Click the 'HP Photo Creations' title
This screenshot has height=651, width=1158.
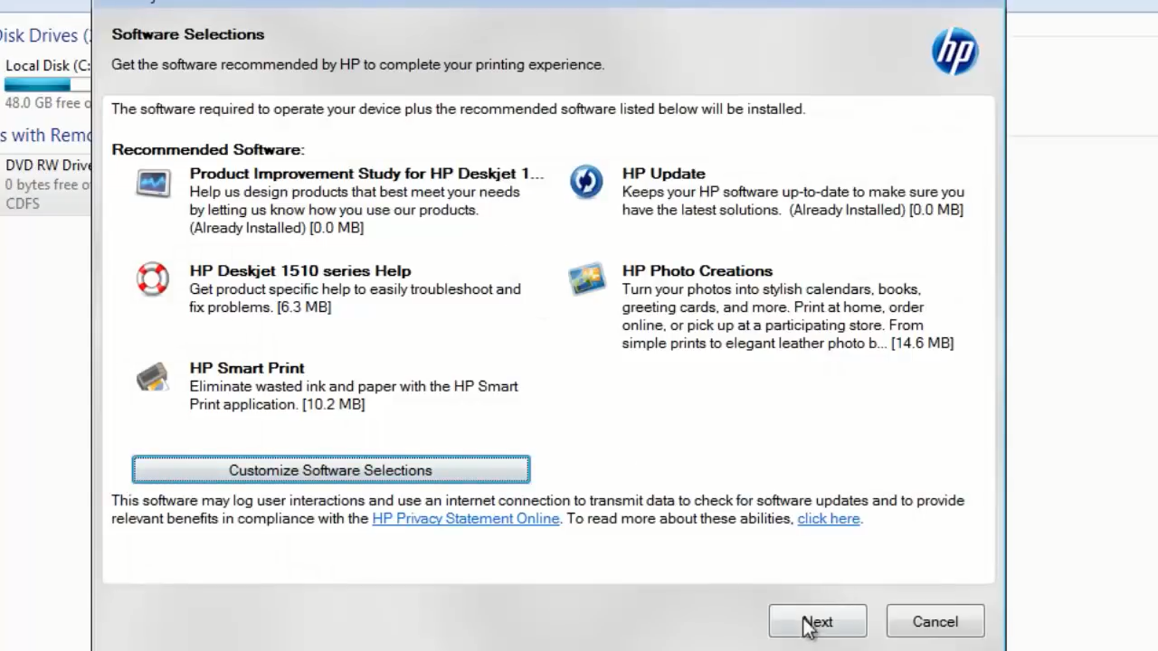(x=698, y=270)
